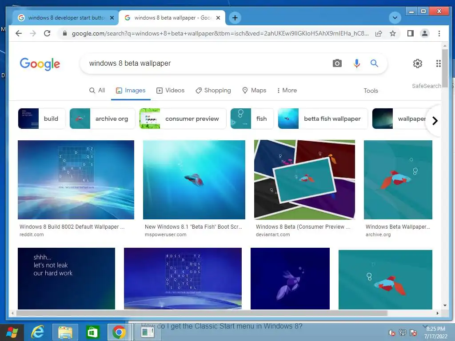Open Chrome's three-dot menu
Image resolution: width=455 pixels, height=341 pixels.
[x=439, y=33]
